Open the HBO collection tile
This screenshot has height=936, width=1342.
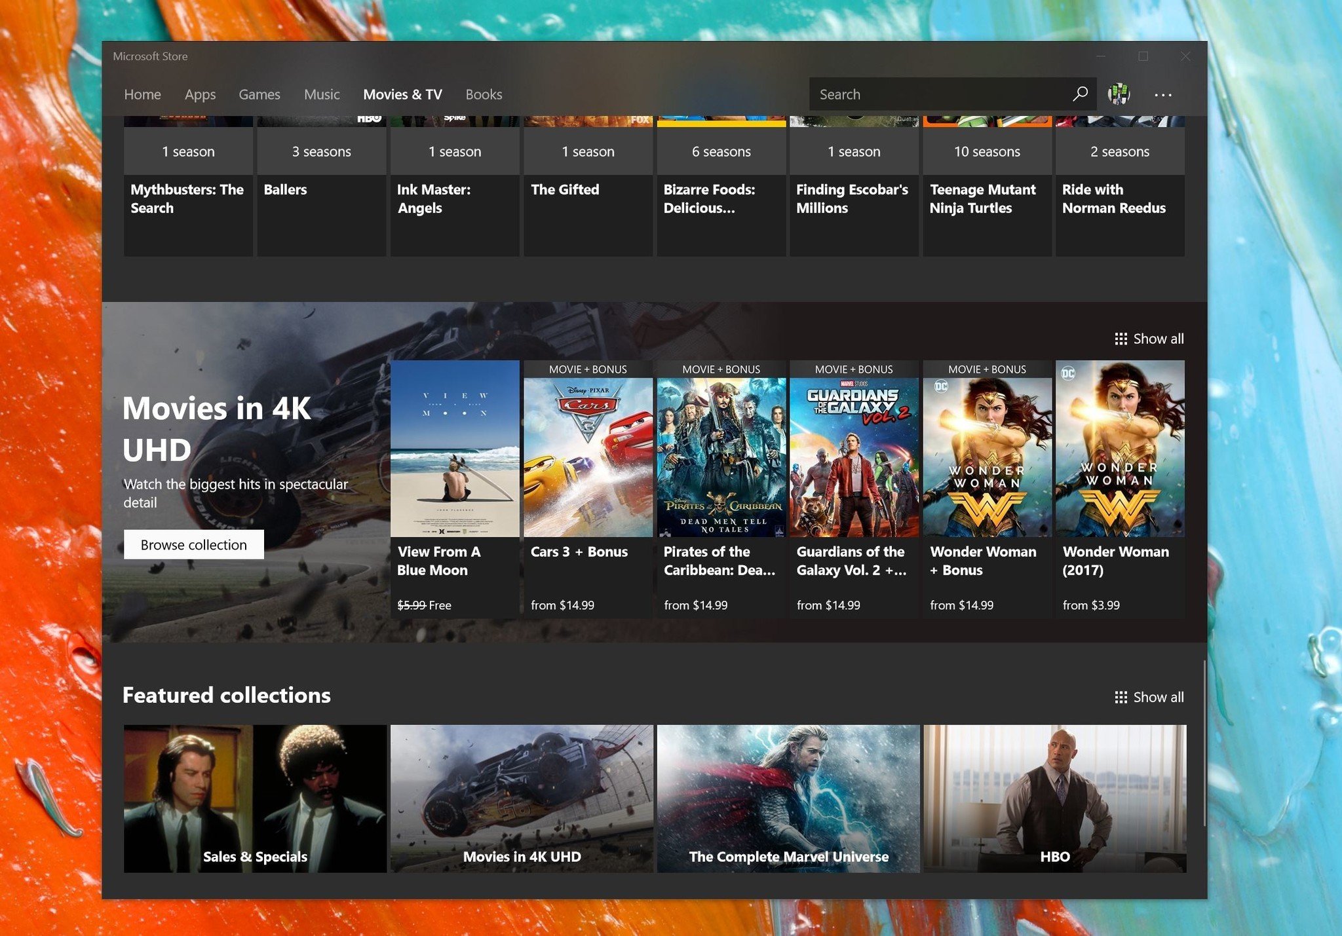1055,798
